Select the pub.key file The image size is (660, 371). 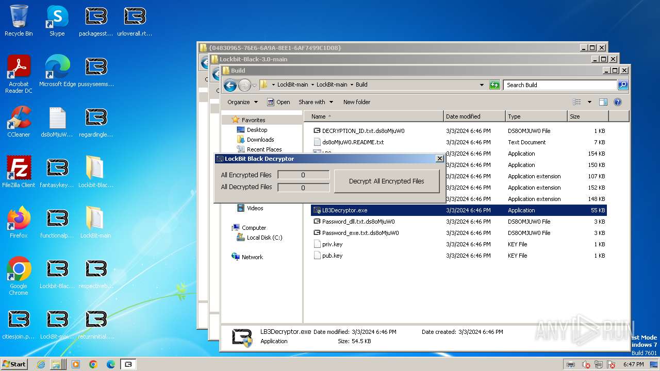point(459,256)
